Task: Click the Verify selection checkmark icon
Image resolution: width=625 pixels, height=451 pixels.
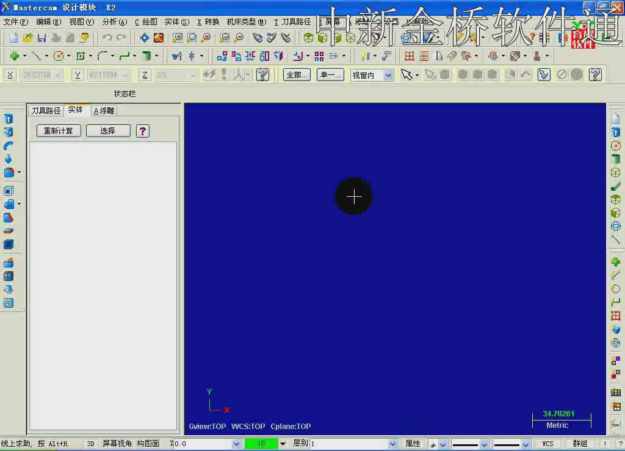Action: coord(544,74)
